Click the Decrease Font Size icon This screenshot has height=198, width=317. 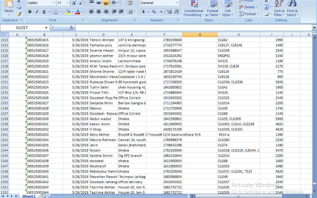pos(81,3)
